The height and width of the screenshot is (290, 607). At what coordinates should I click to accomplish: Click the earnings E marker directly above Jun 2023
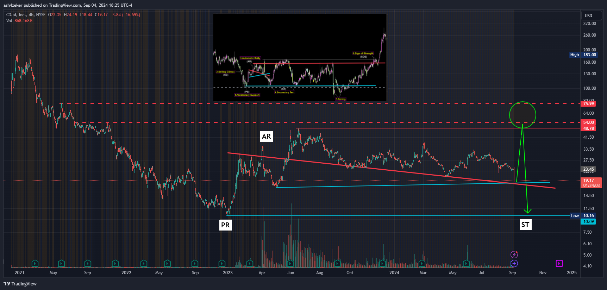(x=290, y=263)
